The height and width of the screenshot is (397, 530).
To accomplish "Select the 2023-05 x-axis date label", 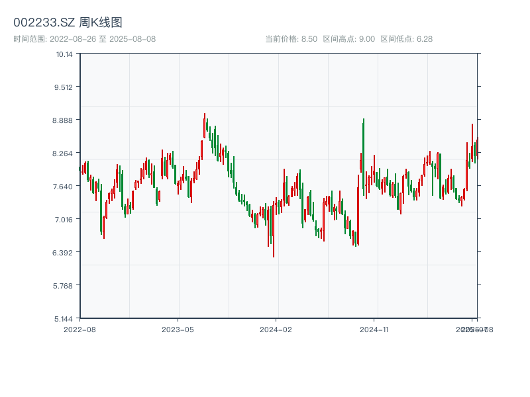I will (178, 329).
